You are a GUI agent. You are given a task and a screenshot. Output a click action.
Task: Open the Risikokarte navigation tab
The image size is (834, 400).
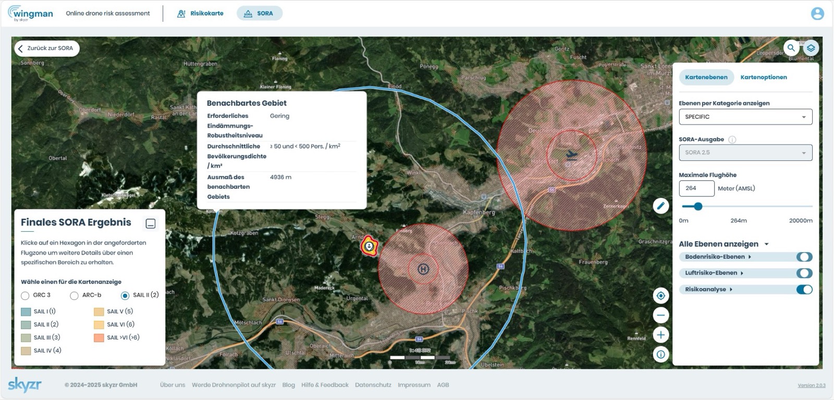(x=201, y=14)
